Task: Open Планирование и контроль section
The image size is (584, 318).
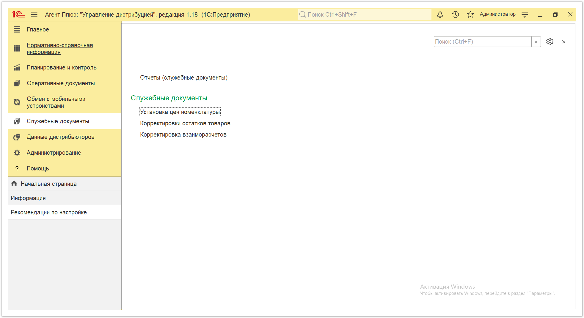Action: pyautogui.click(x=62, y=67)
